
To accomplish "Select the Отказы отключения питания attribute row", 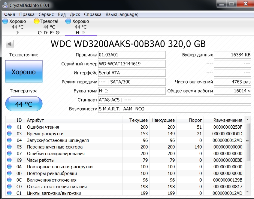I will [125, 187].
